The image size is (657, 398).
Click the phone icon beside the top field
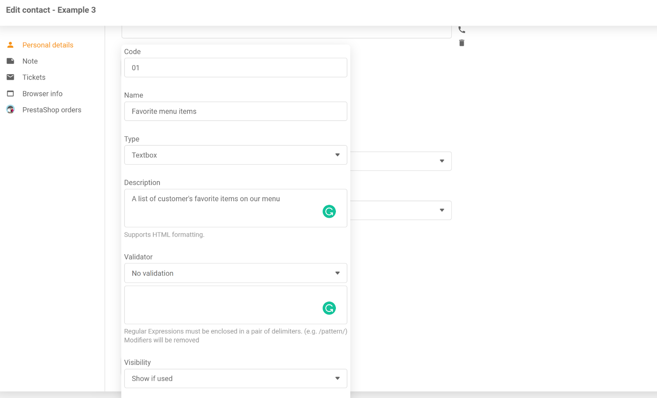pyautogui.click(x=462, y=30)
